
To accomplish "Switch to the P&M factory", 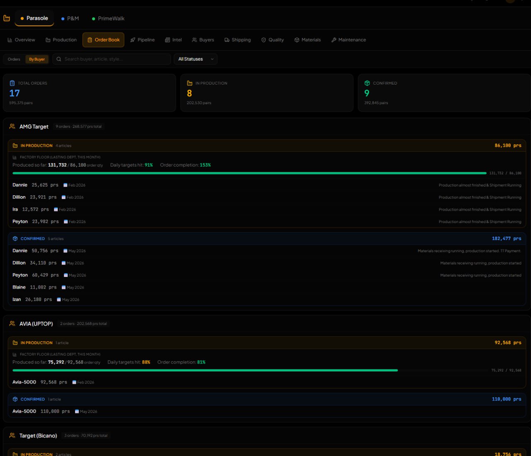I will (x=70, y=19).
